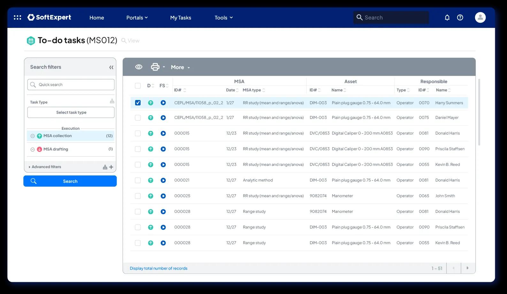Image resolution: width=507 pixels, height=294 pixels.
Task: Check the Daniel Mayer row checkbox
Action: (x=138, y=118)
